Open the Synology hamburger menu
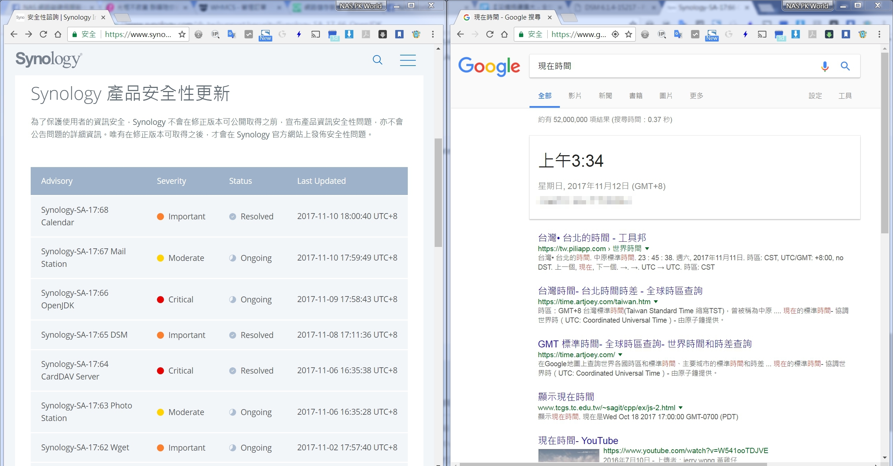This screenshot has width=893, height=466. pos(408,60)
